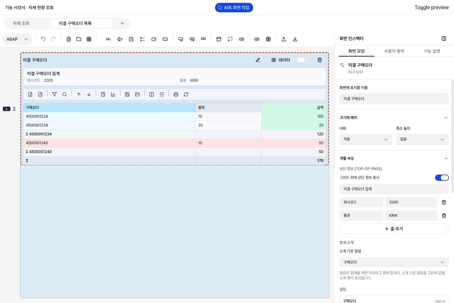
Task: Remove the 통화 row with its trash icon
Action: pyautogui.click(x=444, y=216)
